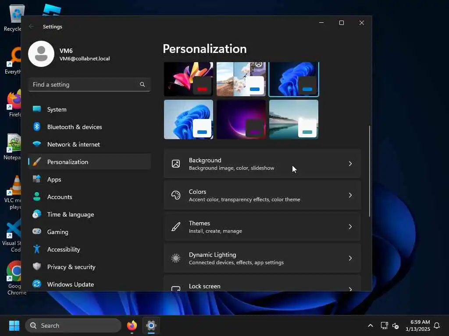Screen dimensions: 449x336
Task: Click the Settings gear icon on taskbar
Action: 151,325
